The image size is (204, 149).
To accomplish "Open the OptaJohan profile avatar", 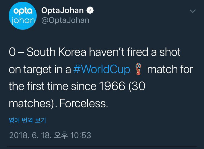I will pyautogui.click(x=23, y=16).
